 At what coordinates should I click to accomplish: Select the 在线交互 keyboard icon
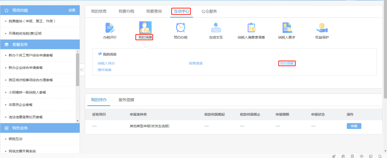tap(216, 27)
